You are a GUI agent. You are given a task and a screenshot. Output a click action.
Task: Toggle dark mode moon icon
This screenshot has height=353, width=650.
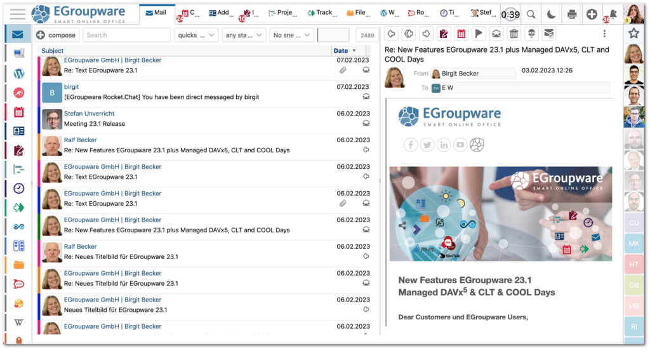[551, 15]
